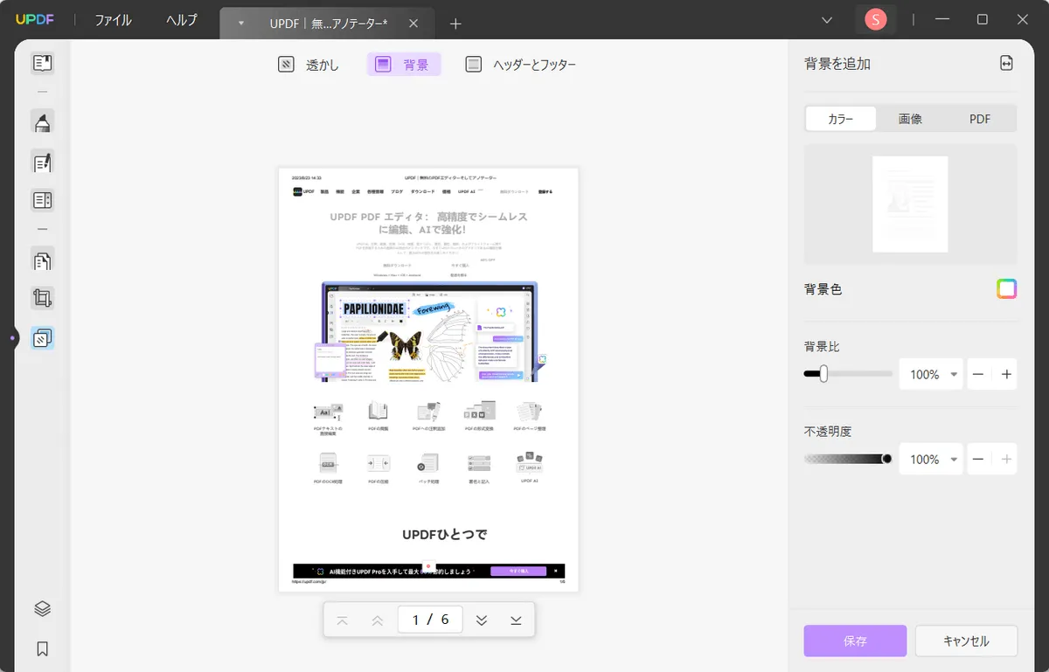Decrease 不透明度 with minus button
The height and width of the screenshot is (672, 1049).
coord(978,459)
